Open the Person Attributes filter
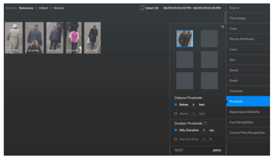This screenshot has height=161, width=276. click(x=248, y=39)
